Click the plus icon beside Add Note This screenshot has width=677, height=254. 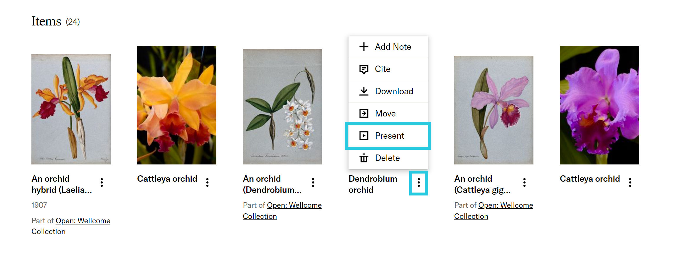tap(364, 47)
